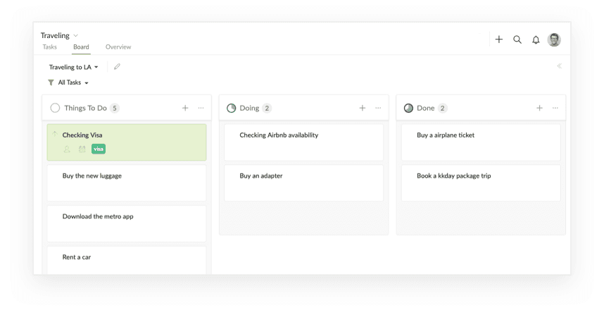The width and height of the screenshot is (604, 313).
Task: Expand the All Tasks filter dropdown
Action: [68, 82]
